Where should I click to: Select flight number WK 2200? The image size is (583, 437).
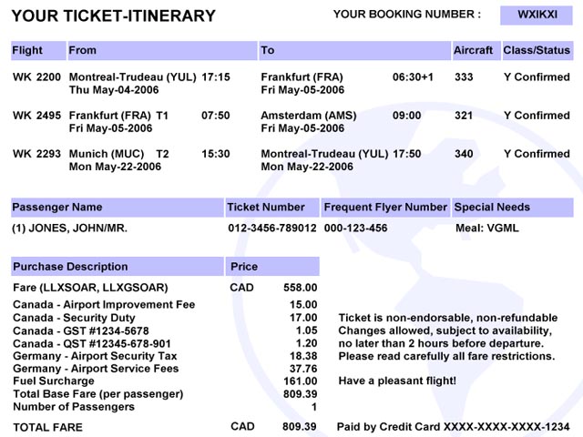pyautogui.click(x=36, y=77)
